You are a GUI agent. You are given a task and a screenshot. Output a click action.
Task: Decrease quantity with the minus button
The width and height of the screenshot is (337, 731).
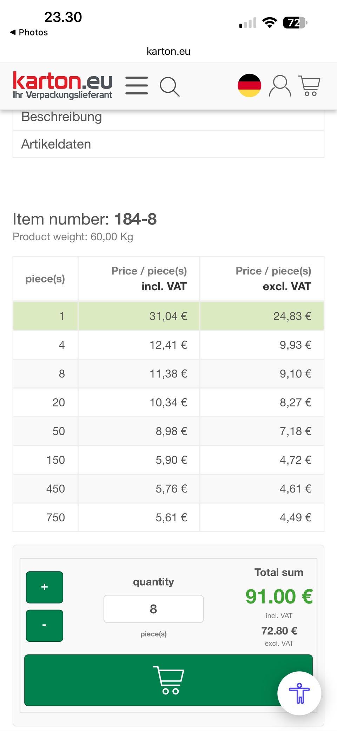pyautogui.click(x=45, y=625)
